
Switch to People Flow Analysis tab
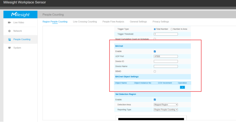coord(113,22)
